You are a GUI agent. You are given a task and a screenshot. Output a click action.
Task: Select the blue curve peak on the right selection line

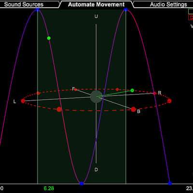125,10
